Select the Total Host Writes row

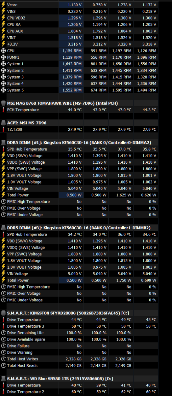(86, 359)
